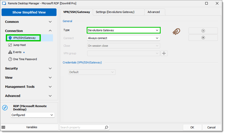Open the VPN group dropdown
225x134 pixels.
pyautogui.click(x=124, y=53)
